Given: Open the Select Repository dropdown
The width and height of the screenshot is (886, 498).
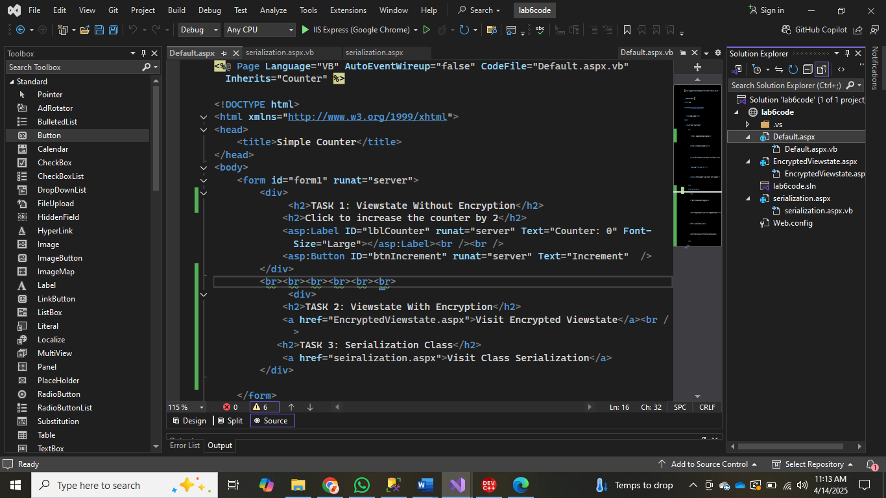Looking at the screenshot, I should point(813,464).
